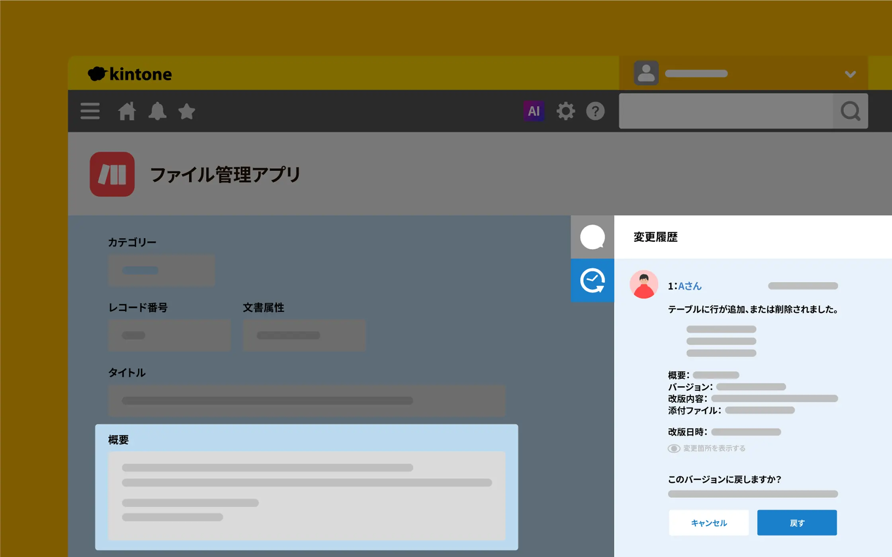Click the kintone logo
892x557 pixels.
[x=130, y=74]
